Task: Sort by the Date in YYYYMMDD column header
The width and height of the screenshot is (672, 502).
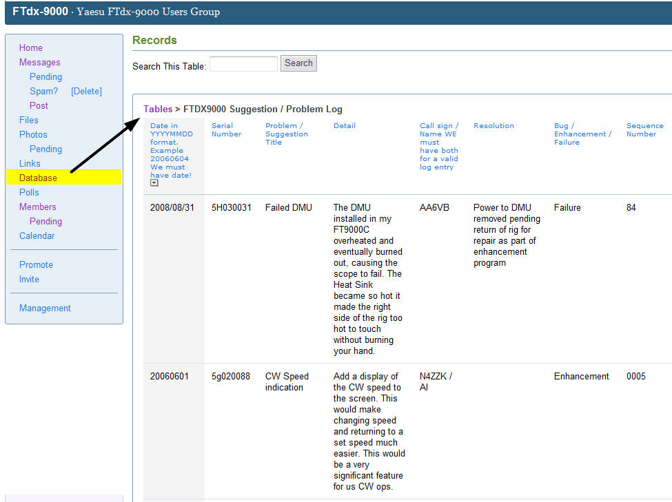Action: (x=172, y=150)
